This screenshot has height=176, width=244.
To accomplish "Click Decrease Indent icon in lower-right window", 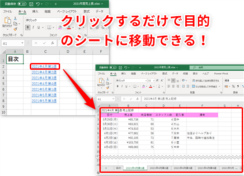I will point(183,86).
